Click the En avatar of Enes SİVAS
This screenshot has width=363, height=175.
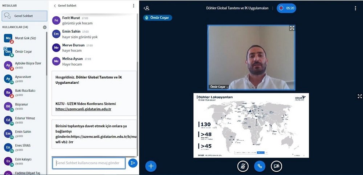[x=8, y=147]
